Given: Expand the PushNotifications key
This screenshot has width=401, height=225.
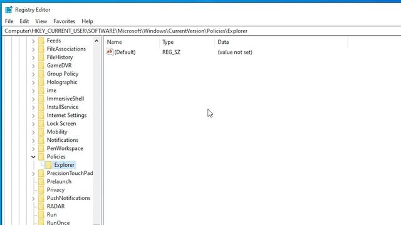Looking at the screenshot, I should point(33,199).
